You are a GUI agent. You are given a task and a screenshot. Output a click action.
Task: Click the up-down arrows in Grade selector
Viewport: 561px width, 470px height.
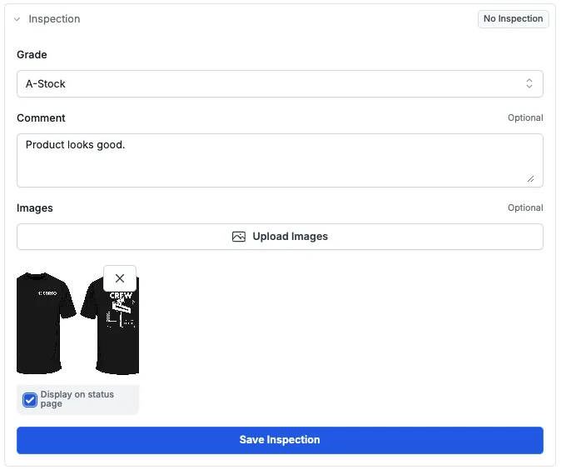coord(529,83)
